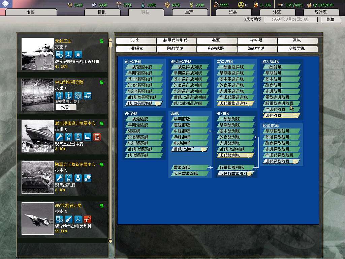345x259 pixels.
Task: Select the 航空器 technology category
Action: 257,40
